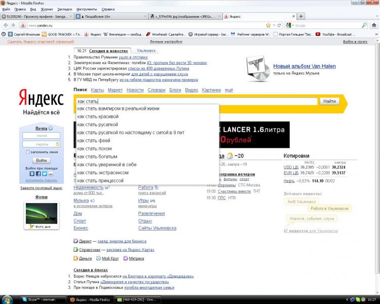Choose suggestion 'как стать экстрасенсом'
This screenshot has width=380, height=304.
coord(147,173)
